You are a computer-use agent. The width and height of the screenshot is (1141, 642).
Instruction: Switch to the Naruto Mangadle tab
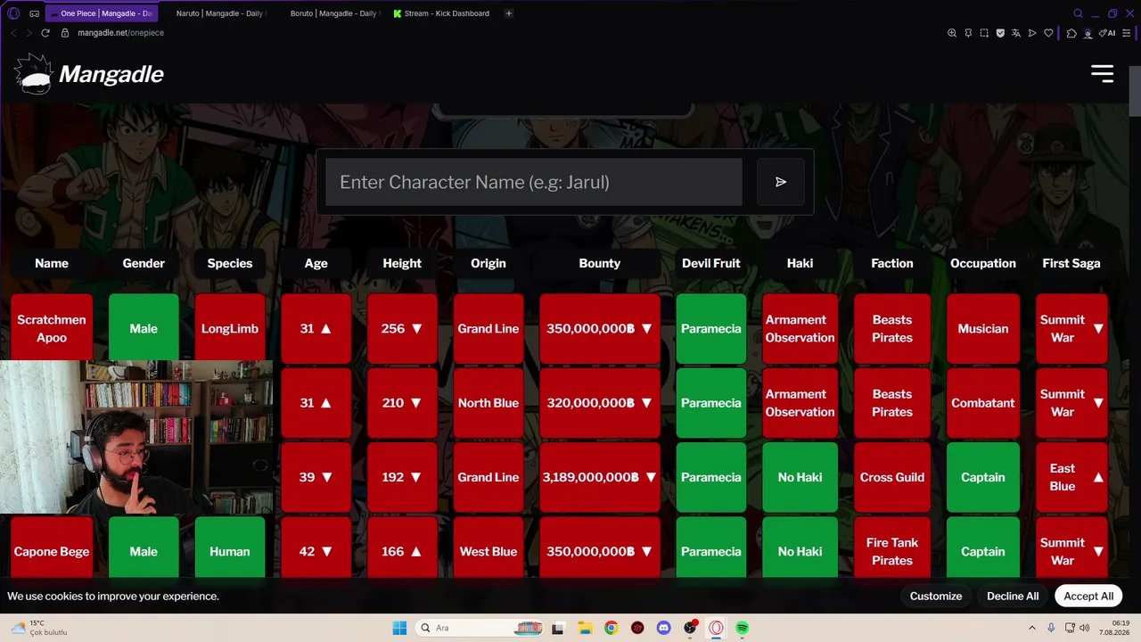[x=221, y=13]
